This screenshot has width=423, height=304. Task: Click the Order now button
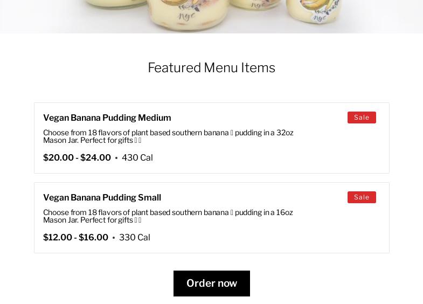(211, 284)
